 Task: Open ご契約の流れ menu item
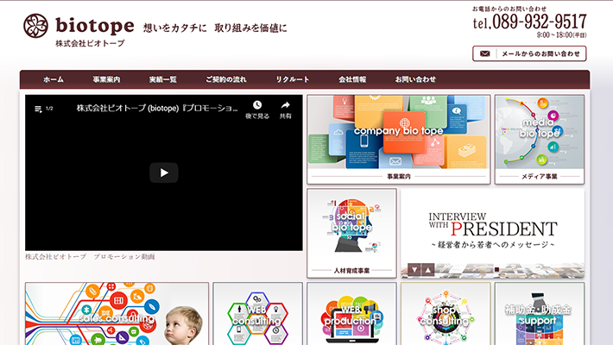[x=226, y=79]
